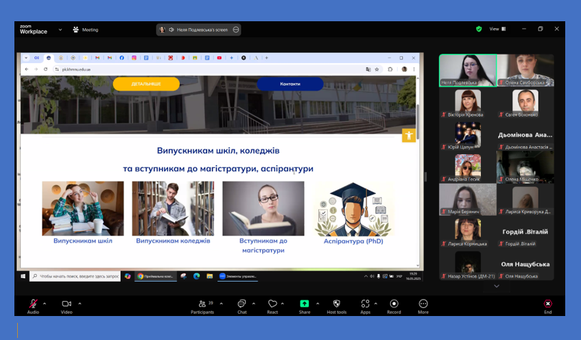Open the Chrome extensions puzzle icon
Image resolution: width=581 pixels, height=340 pixels.
390,69
